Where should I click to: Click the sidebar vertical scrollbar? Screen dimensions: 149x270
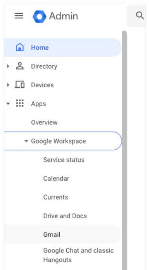coord(124,150)
